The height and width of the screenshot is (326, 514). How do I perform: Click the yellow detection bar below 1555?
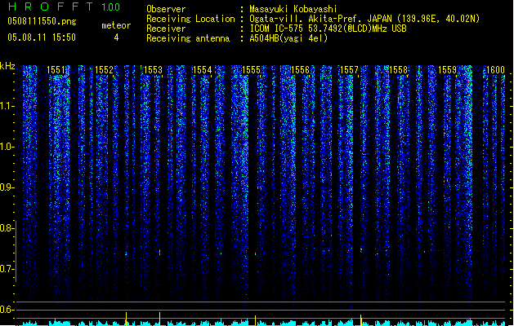coord(255,320)
